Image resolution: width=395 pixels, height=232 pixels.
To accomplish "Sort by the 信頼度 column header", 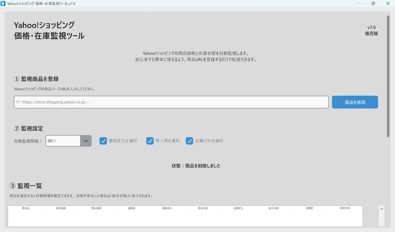I will (x=309, y=208).
